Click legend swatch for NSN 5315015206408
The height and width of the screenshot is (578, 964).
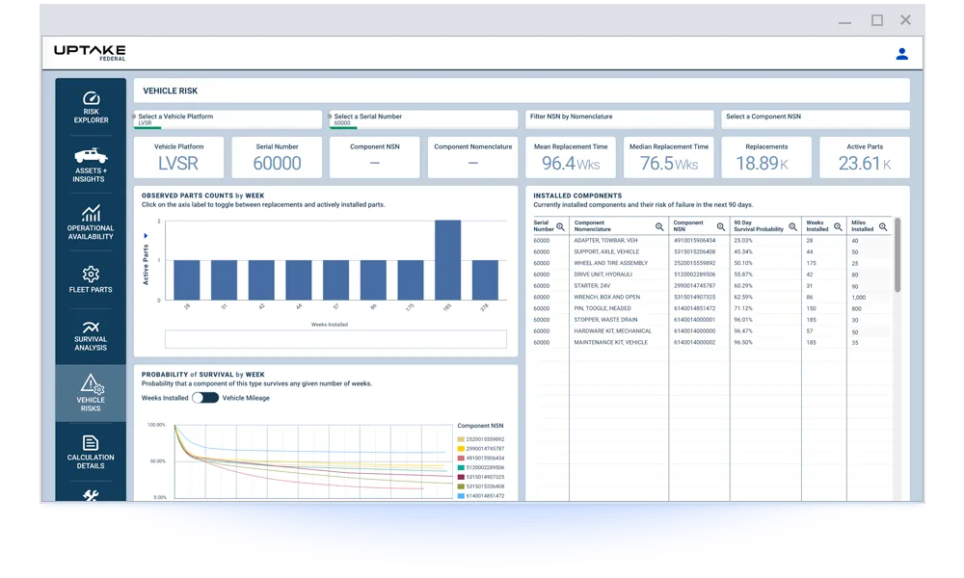[x=461, y=486]
